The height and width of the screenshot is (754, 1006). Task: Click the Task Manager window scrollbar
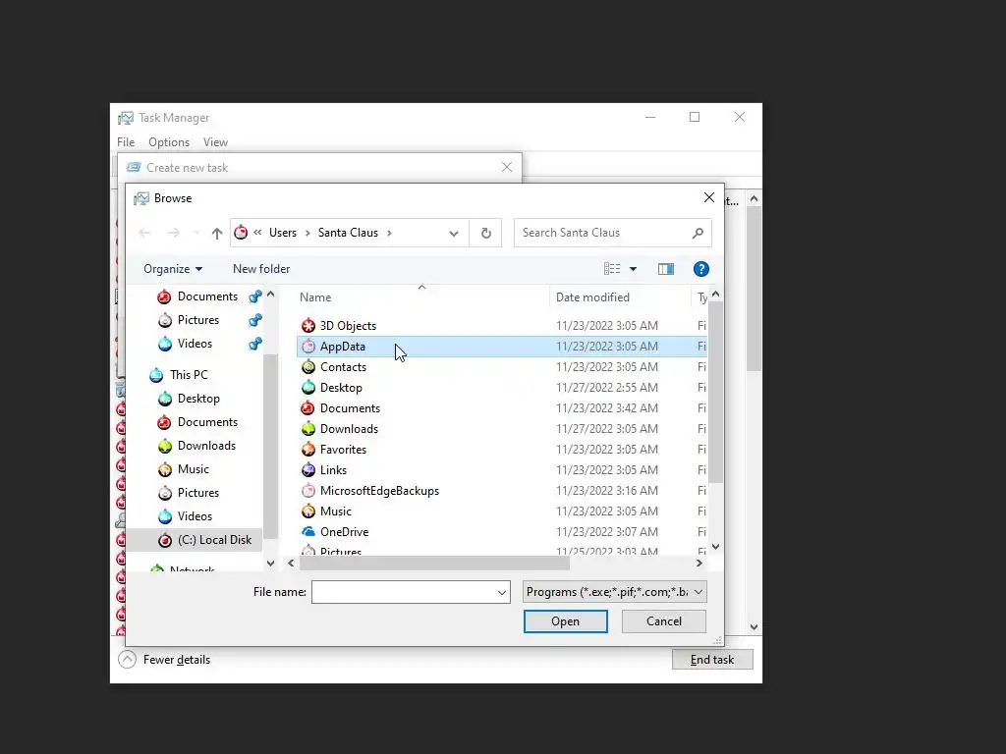coord(754,289)
